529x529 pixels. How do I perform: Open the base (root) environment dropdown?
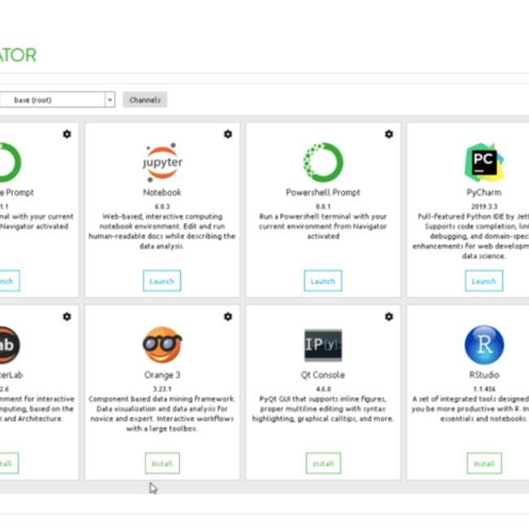click(x=57, y=100)
